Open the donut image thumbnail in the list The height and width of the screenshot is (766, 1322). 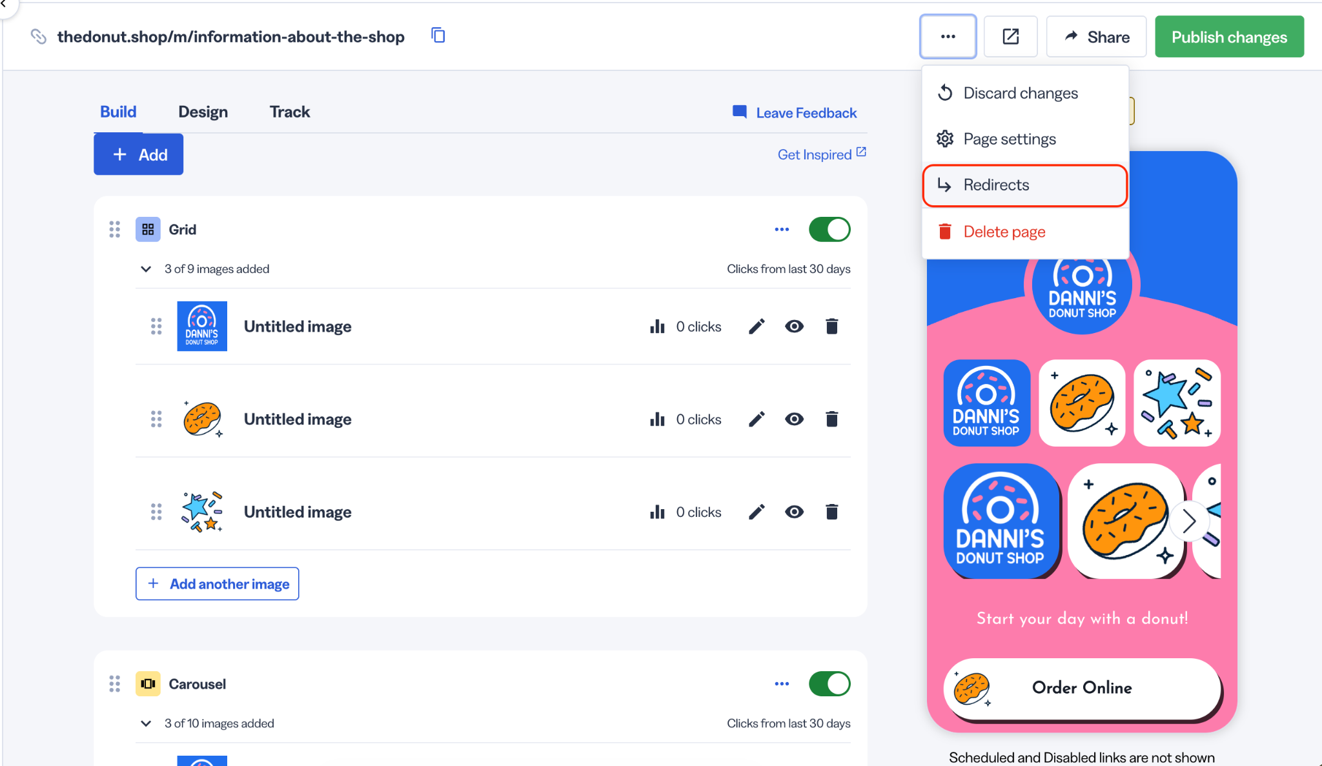coord(202,419)
